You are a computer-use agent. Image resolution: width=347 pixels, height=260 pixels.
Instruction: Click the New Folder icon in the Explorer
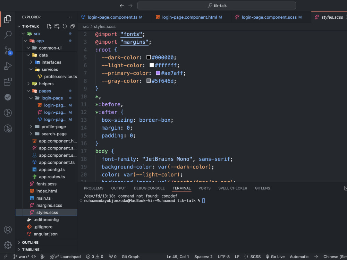(x=57, y=26)
